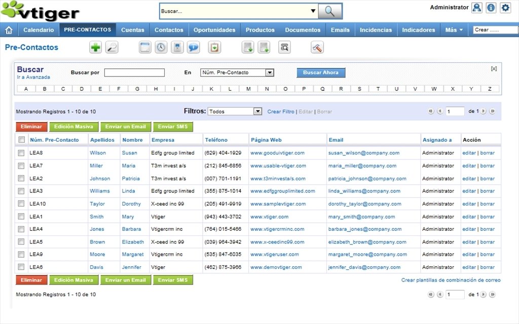Click the 'Crear Filtro' link
The width and height of the screenshot is (519, 324).
281,112
